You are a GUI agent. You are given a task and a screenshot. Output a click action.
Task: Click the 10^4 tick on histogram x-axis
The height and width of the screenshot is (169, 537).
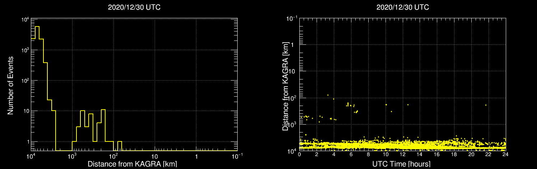[x=31, y=156]
